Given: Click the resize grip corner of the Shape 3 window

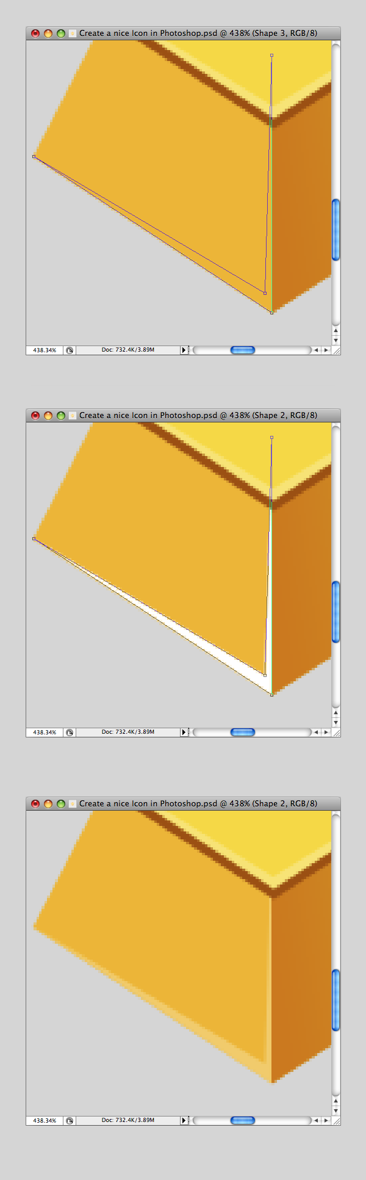Looking at the screenshot, I should [336, 350].
